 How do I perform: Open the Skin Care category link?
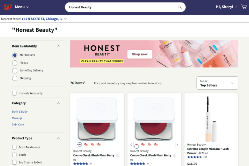click(x=18, y=124)
